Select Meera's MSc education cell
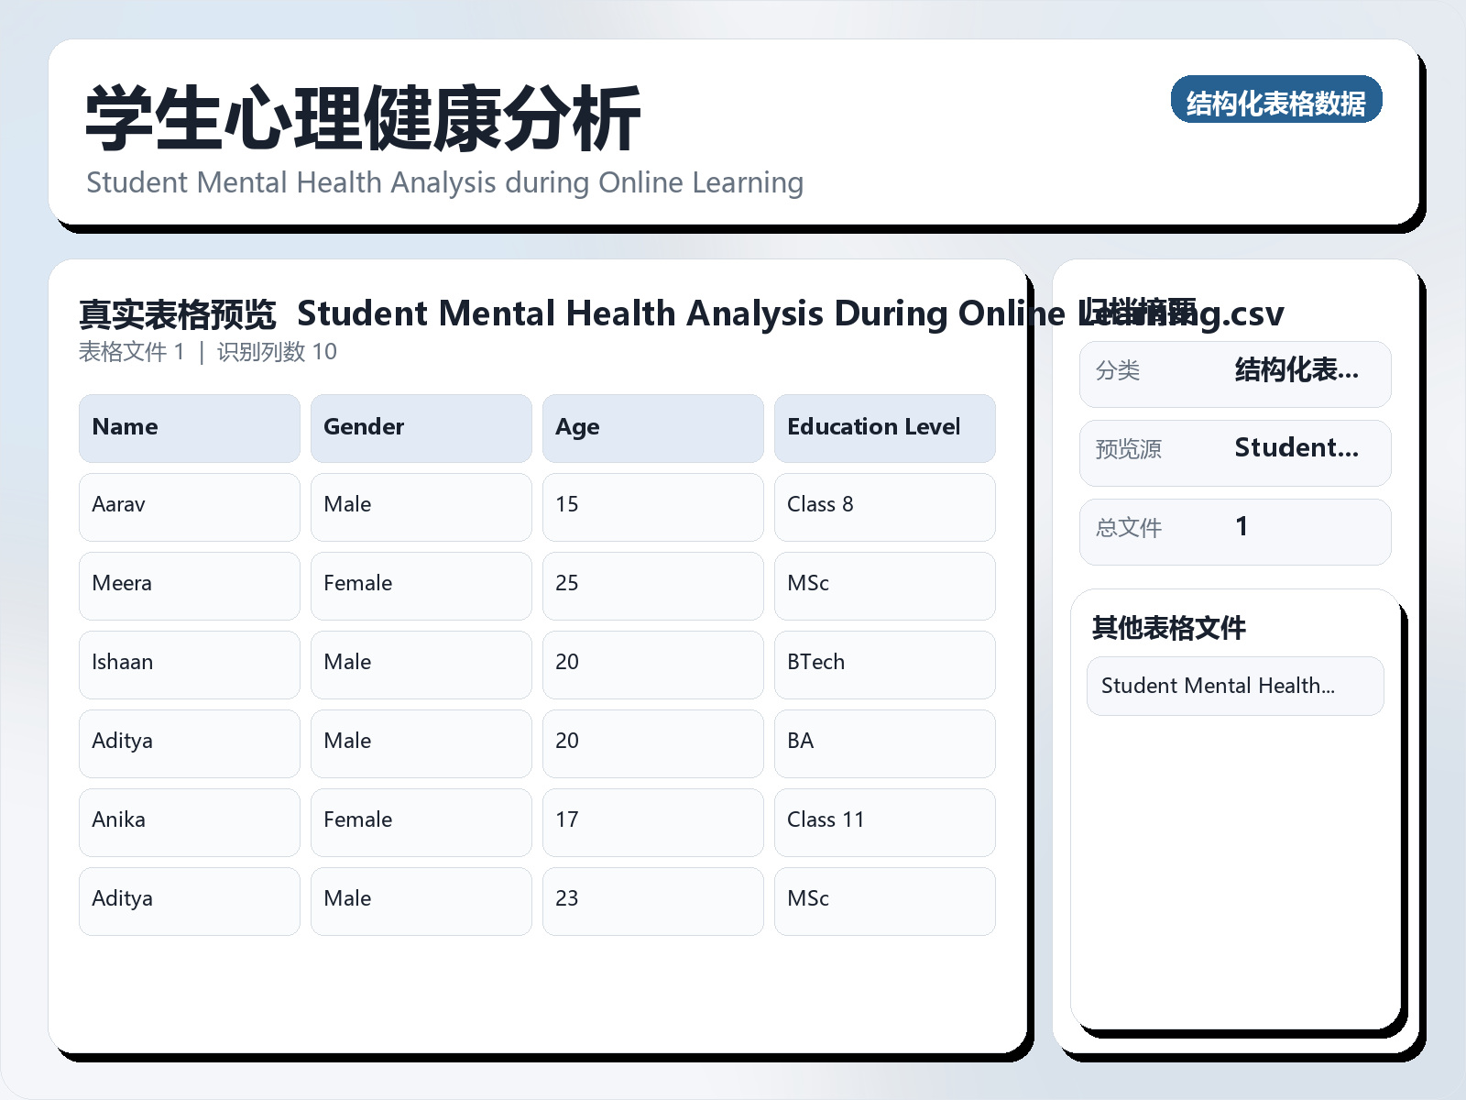 click(x=884, y=586)
